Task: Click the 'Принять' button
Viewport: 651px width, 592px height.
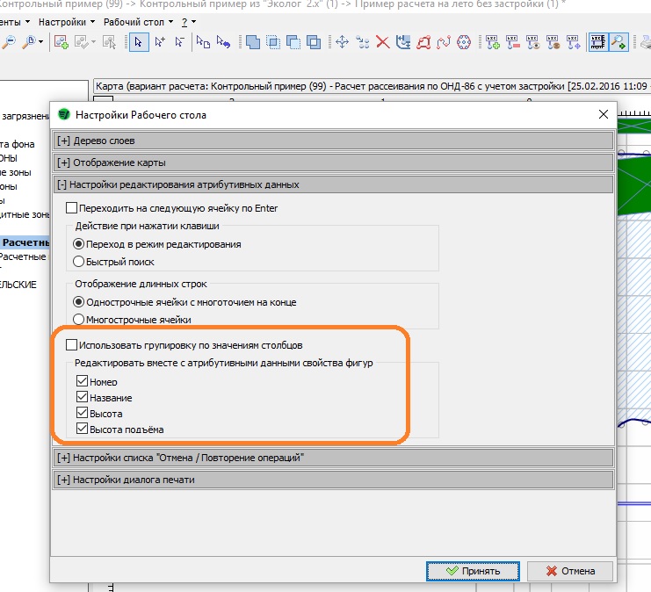Action: coord(474,571)
